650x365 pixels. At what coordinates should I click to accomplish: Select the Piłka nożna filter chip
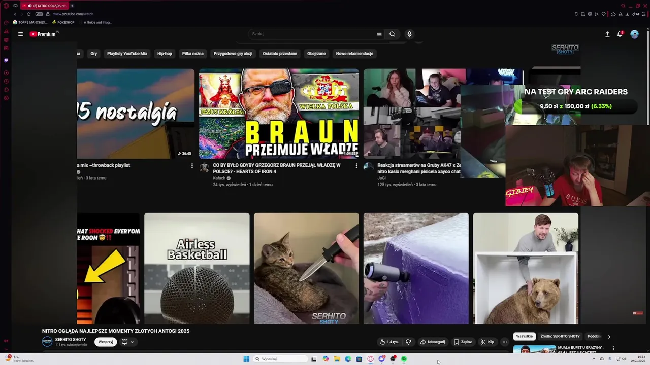tap(193, 54)
